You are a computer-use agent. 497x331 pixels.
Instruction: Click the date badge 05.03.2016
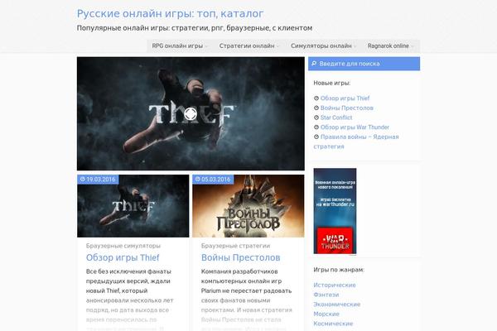point(213,180)
